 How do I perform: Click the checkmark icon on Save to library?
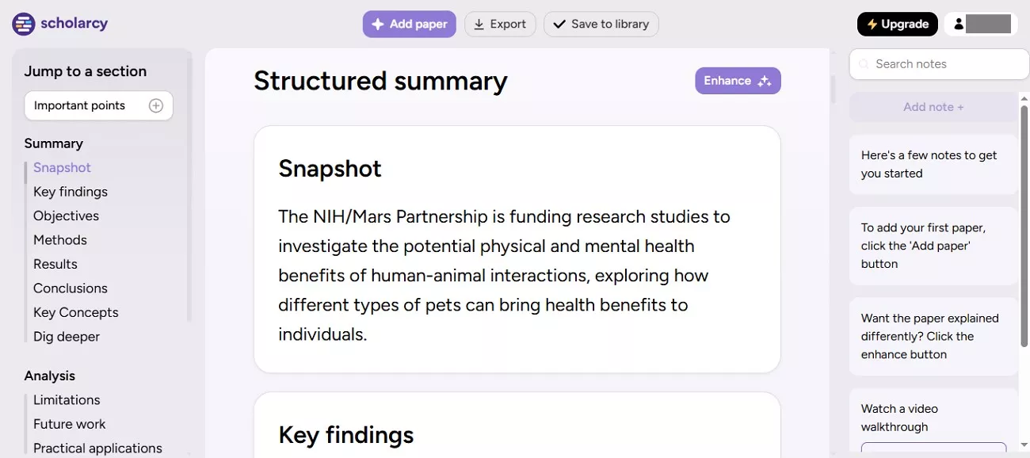coord(559,24)
